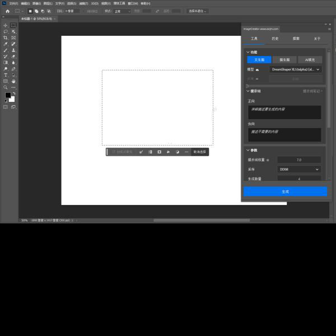
Task: Swap foreground and background colors
Action: coord(14,94)
